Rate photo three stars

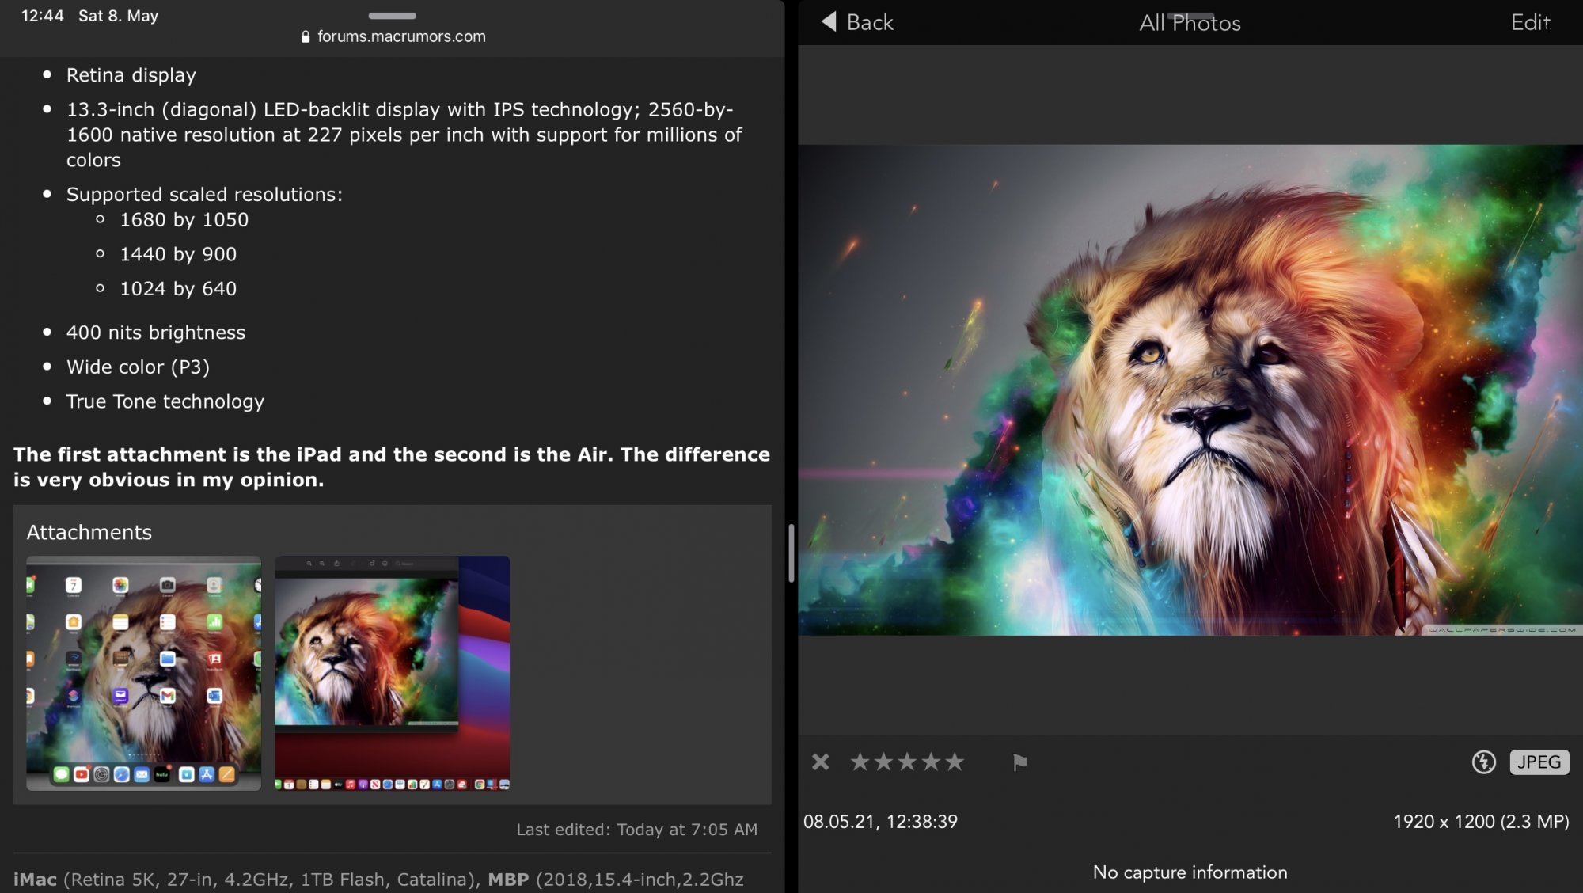[907, 762]
